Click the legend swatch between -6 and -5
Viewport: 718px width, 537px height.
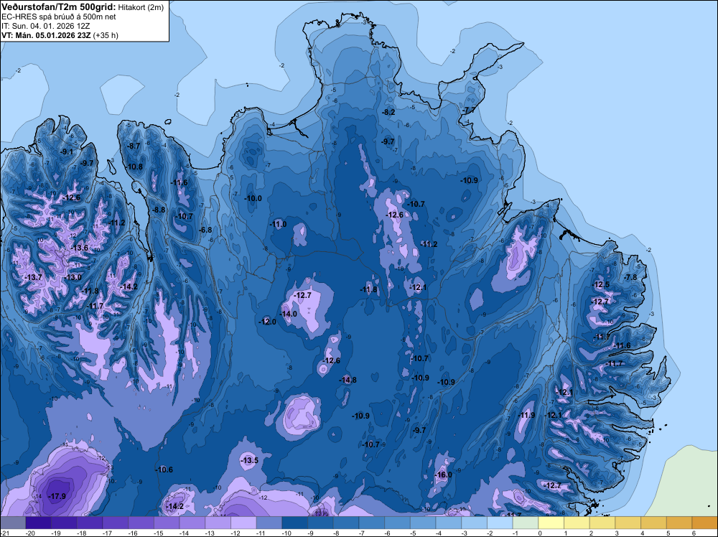coord(398,522)
